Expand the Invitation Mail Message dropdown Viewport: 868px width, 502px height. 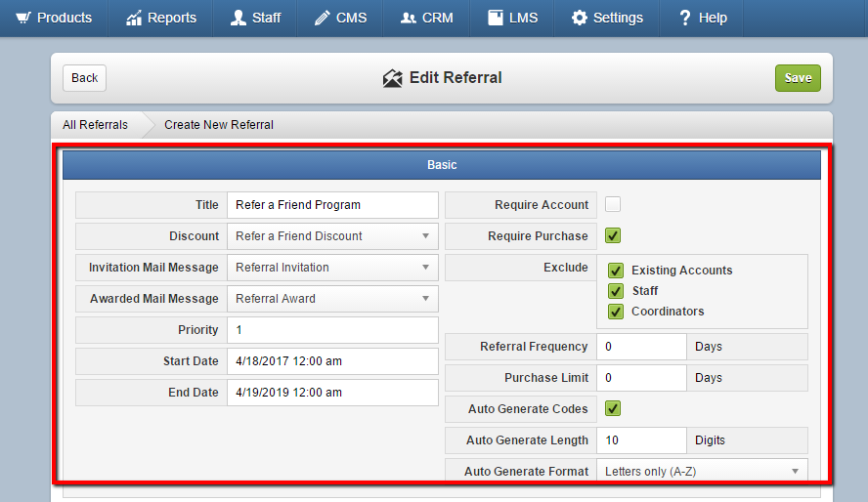click(332, 268)
